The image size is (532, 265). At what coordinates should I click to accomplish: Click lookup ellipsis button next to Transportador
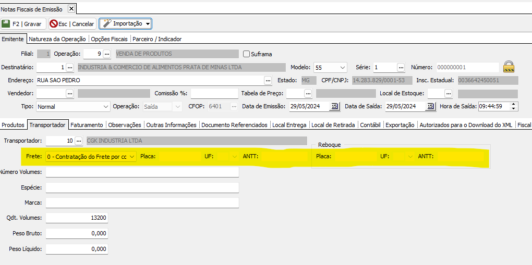[79, 141]
